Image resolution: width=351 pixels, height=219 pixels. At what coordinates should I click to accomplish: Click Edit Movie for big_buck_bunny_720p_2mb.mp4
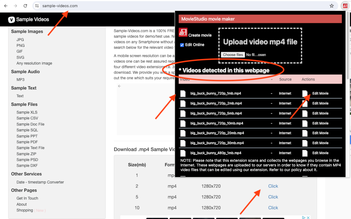(320, 103)
